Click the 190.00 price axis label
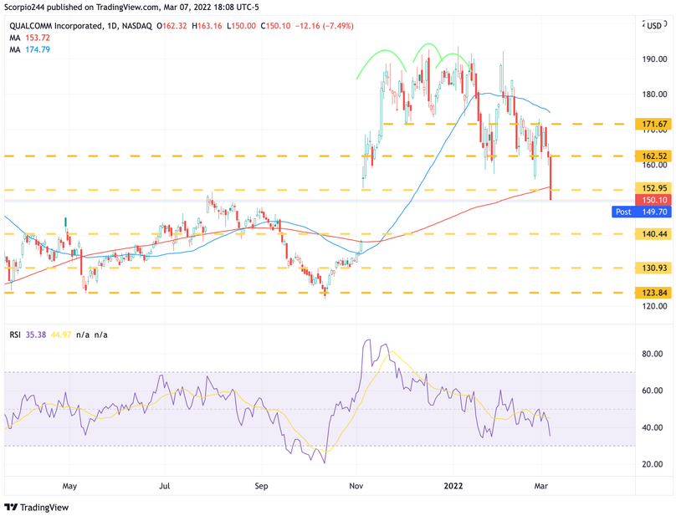676x516 pixels. [654, 59]
